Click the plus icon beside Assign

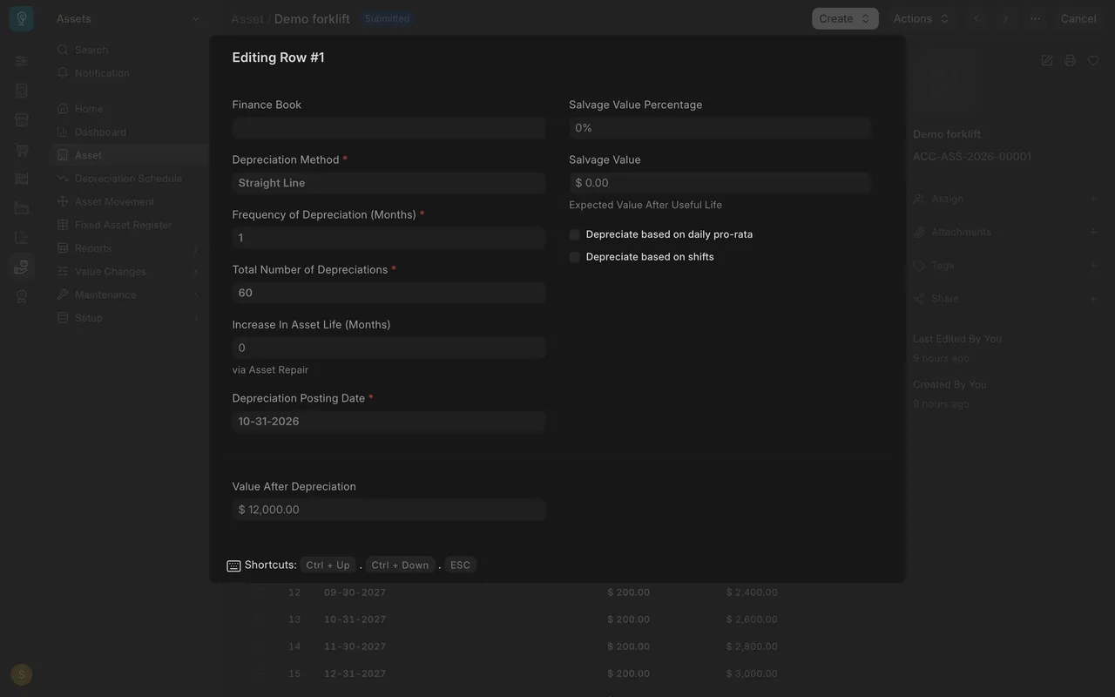1093,199
